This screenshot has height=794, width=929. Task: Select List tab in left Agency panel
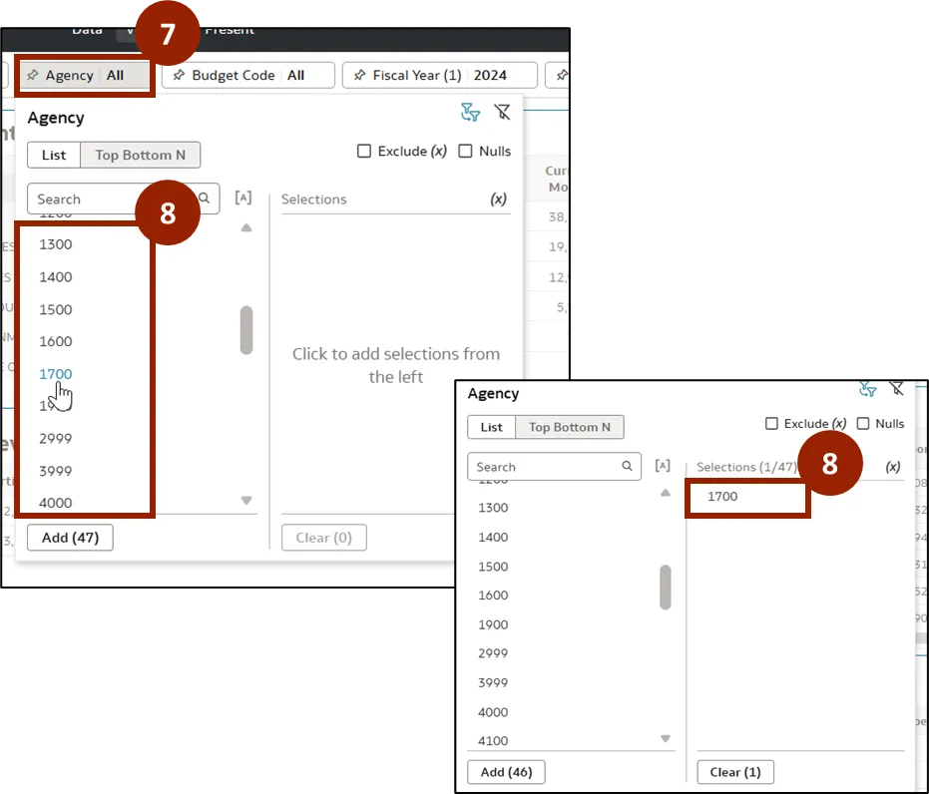54,156
